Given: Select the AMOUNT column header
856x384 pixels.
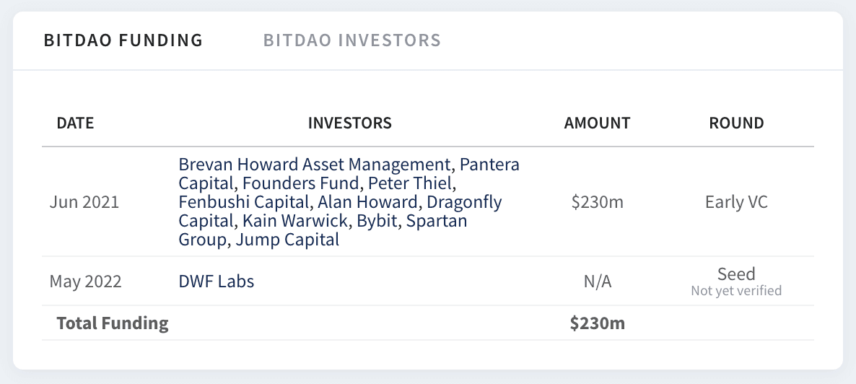Looking at the screenshot, I should [x=597, y=123].
